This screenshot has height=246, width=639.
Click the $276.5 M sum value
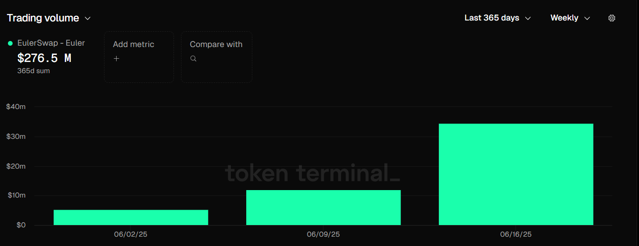44,58
